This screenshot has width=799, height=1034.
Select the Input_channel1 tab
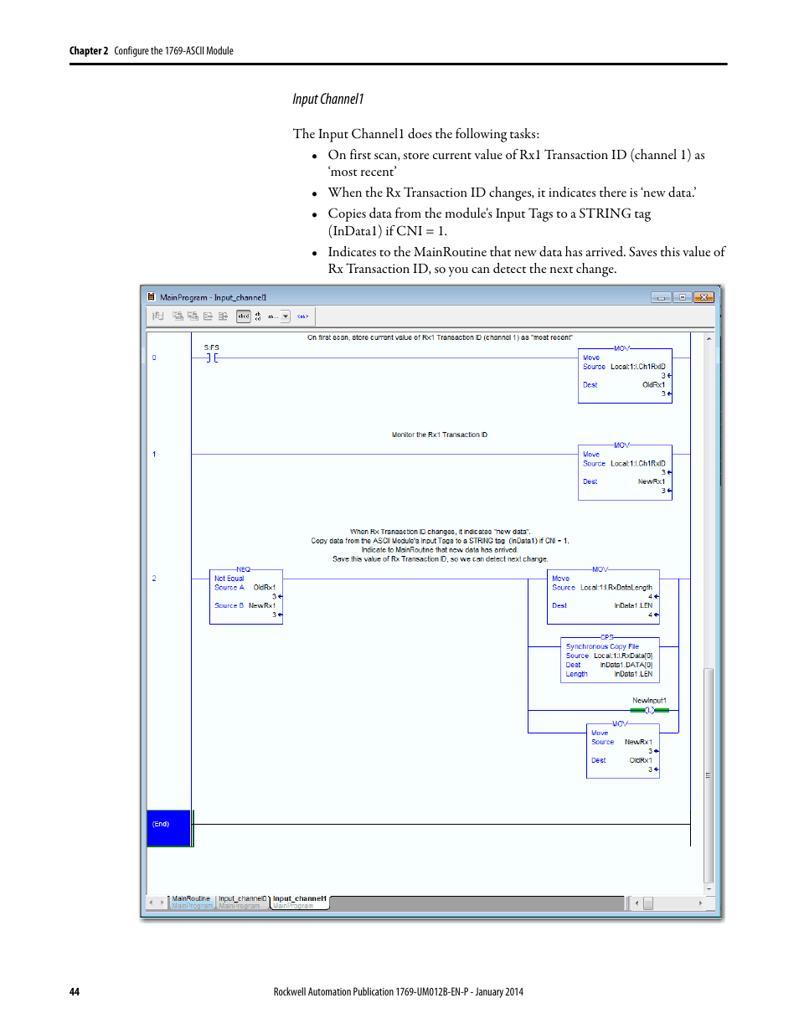coord(299,902)
